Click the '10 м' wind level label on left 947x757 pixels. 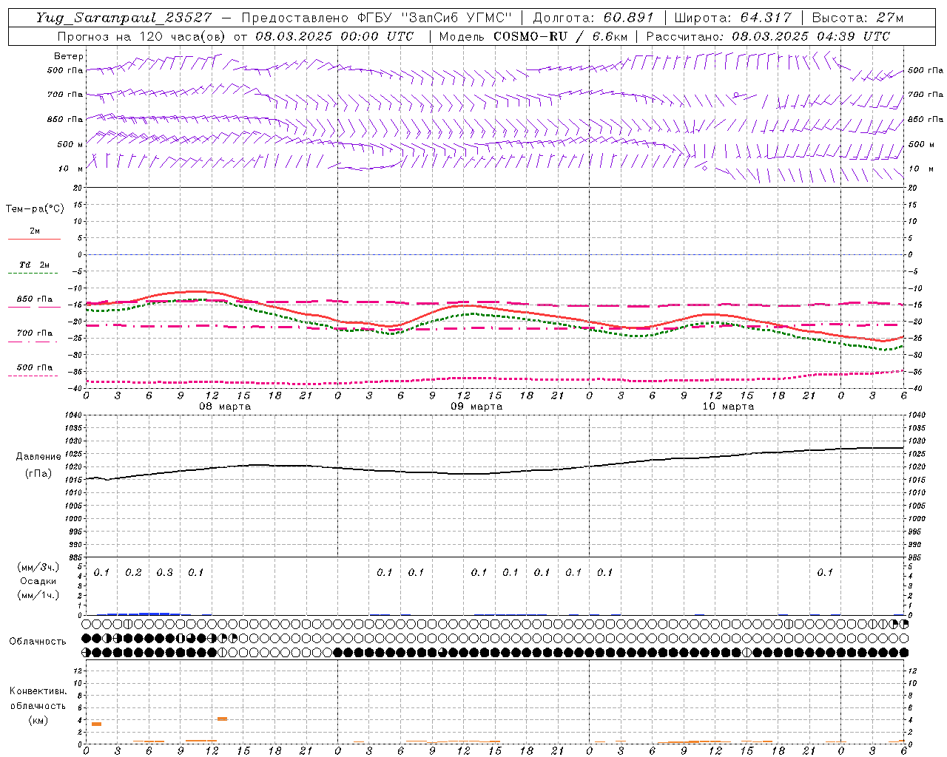pyautogui.click(x=70, y=169)
